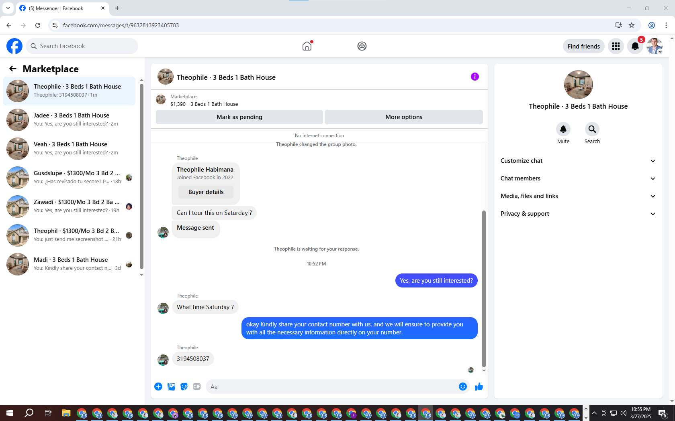The width and height of the screenshot is (675, 421).
Task: Open Windows taskbar search
Action: coord(29,413)
